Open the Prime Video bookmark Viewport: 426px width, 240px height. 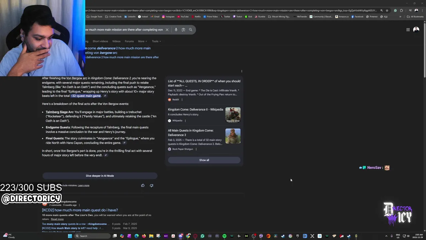tap(210, 17)
